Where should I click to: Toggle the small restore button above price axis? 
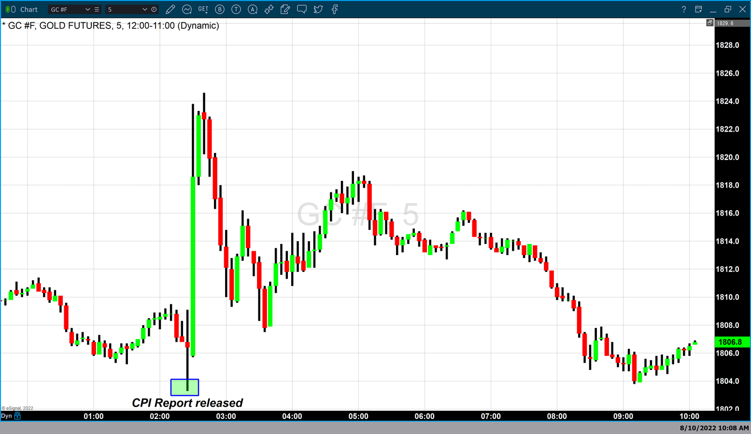(709, 23)
